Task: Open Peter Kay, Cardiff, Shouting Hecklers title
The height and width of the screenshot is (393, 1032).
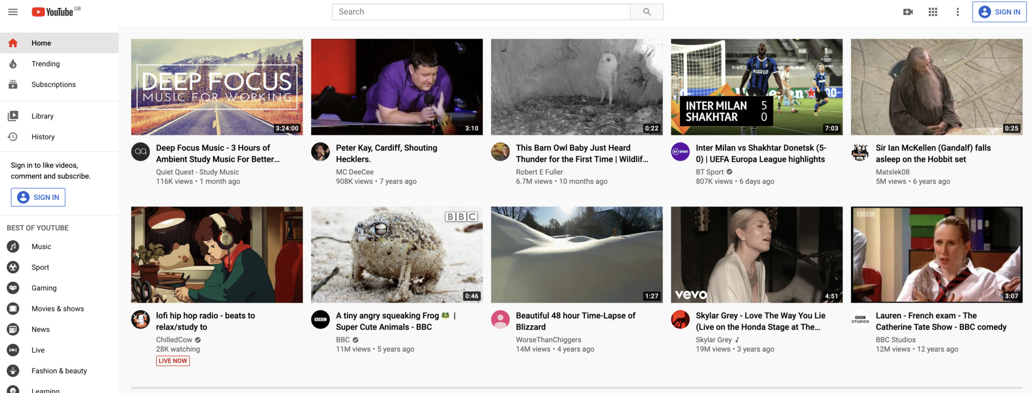Action: coord(386,153)
